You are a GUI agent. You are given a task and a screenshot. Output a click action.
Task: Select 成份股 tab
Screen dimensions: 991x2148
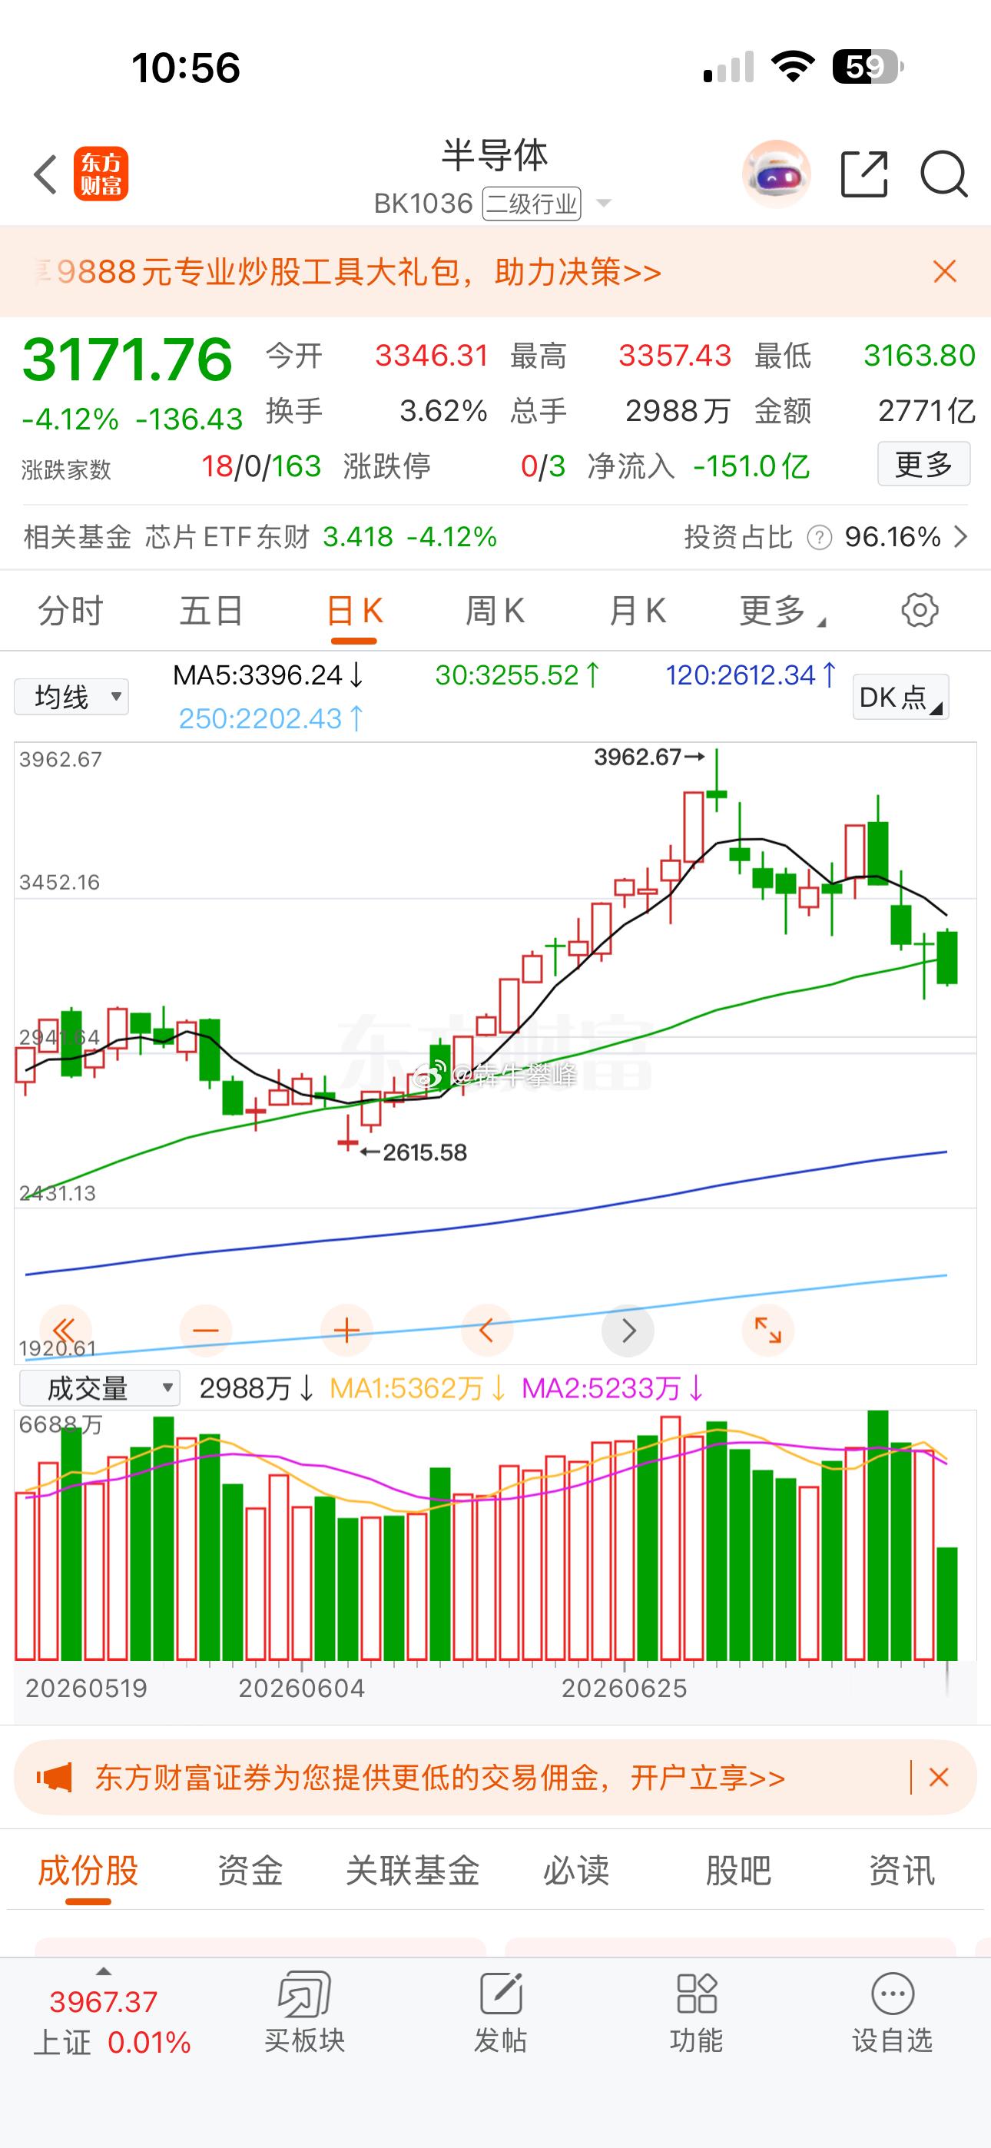(x=88, y=1871)
